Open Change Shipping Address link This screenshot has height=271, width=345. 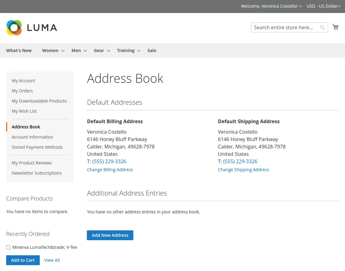243,169
